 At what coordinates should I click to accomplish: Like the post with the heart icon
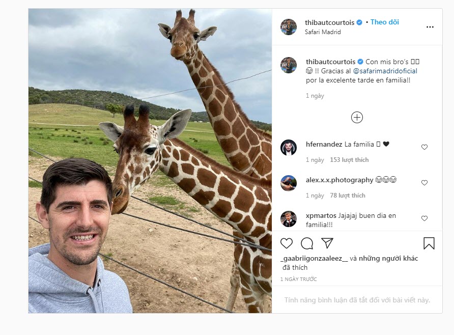(286, 244)
